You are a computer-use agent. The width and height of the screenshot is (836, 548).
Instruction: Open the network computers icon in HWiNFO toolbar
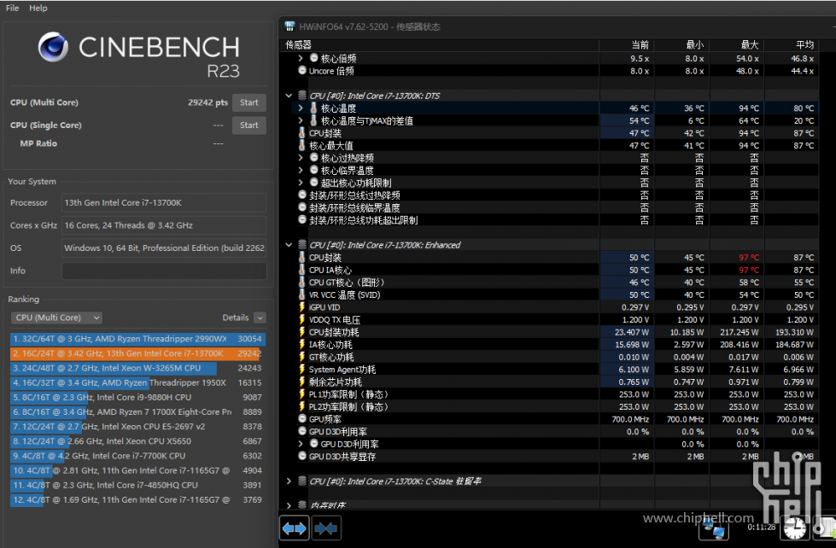click(713, 529)
